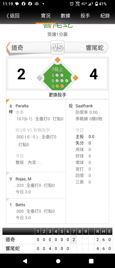Expand batter Betts row
This screenshot has height=268, width=115.
tap(36, 211)
